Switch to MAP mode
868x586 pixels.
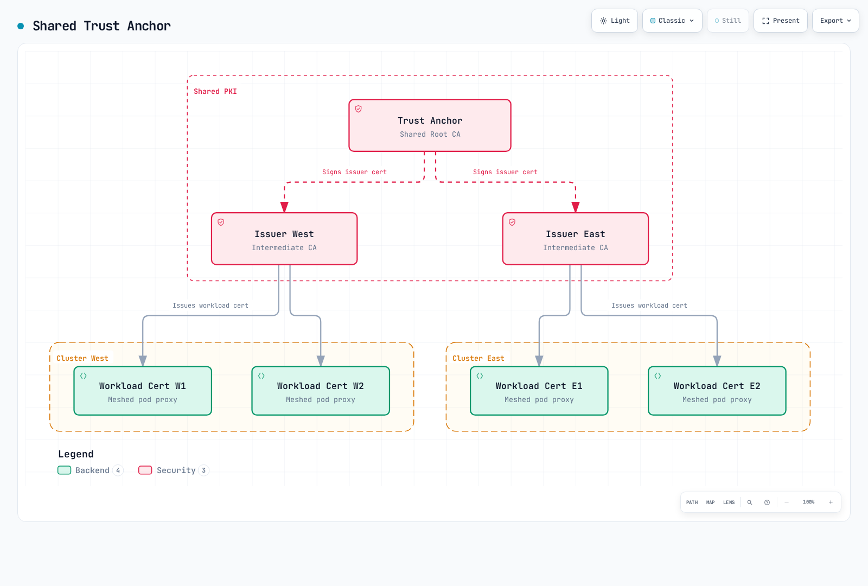click(x=711, y=502)
